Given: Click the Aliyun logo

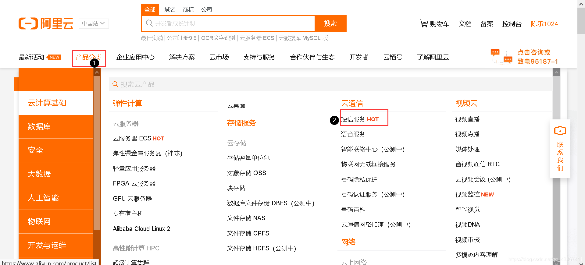Looking at the screenshot, I should (x=46, y=23).
